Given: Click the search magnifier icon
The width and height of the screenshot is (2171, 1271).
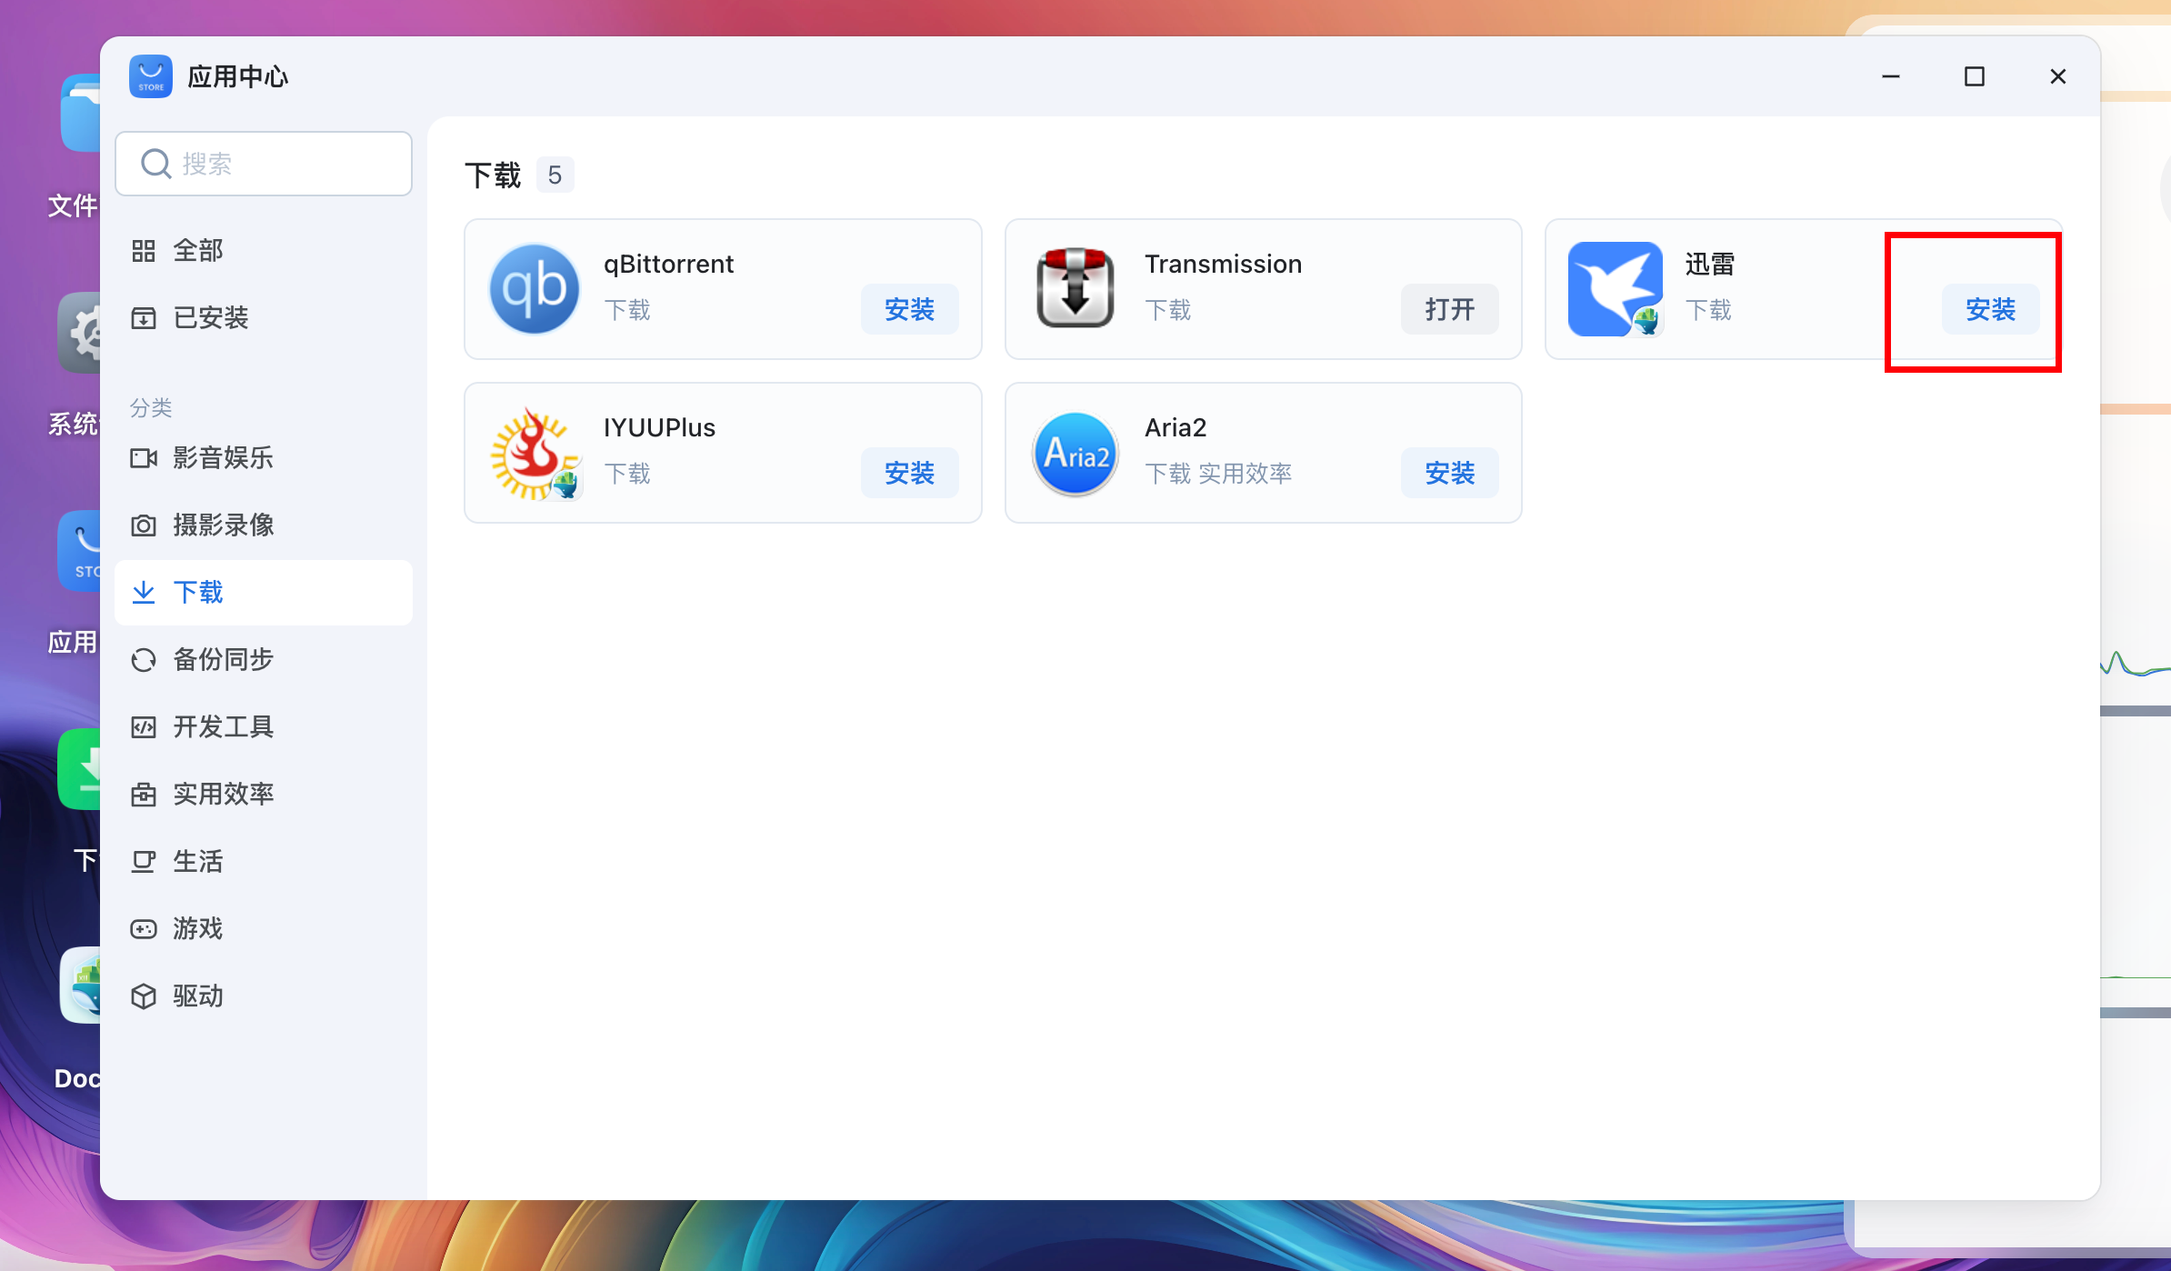Looking at the screenshot, I should (x=155, y=164).
